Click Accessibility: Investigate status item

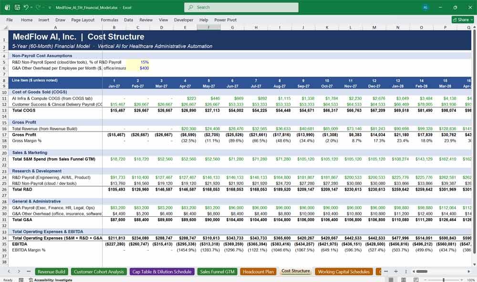[51, 280]
